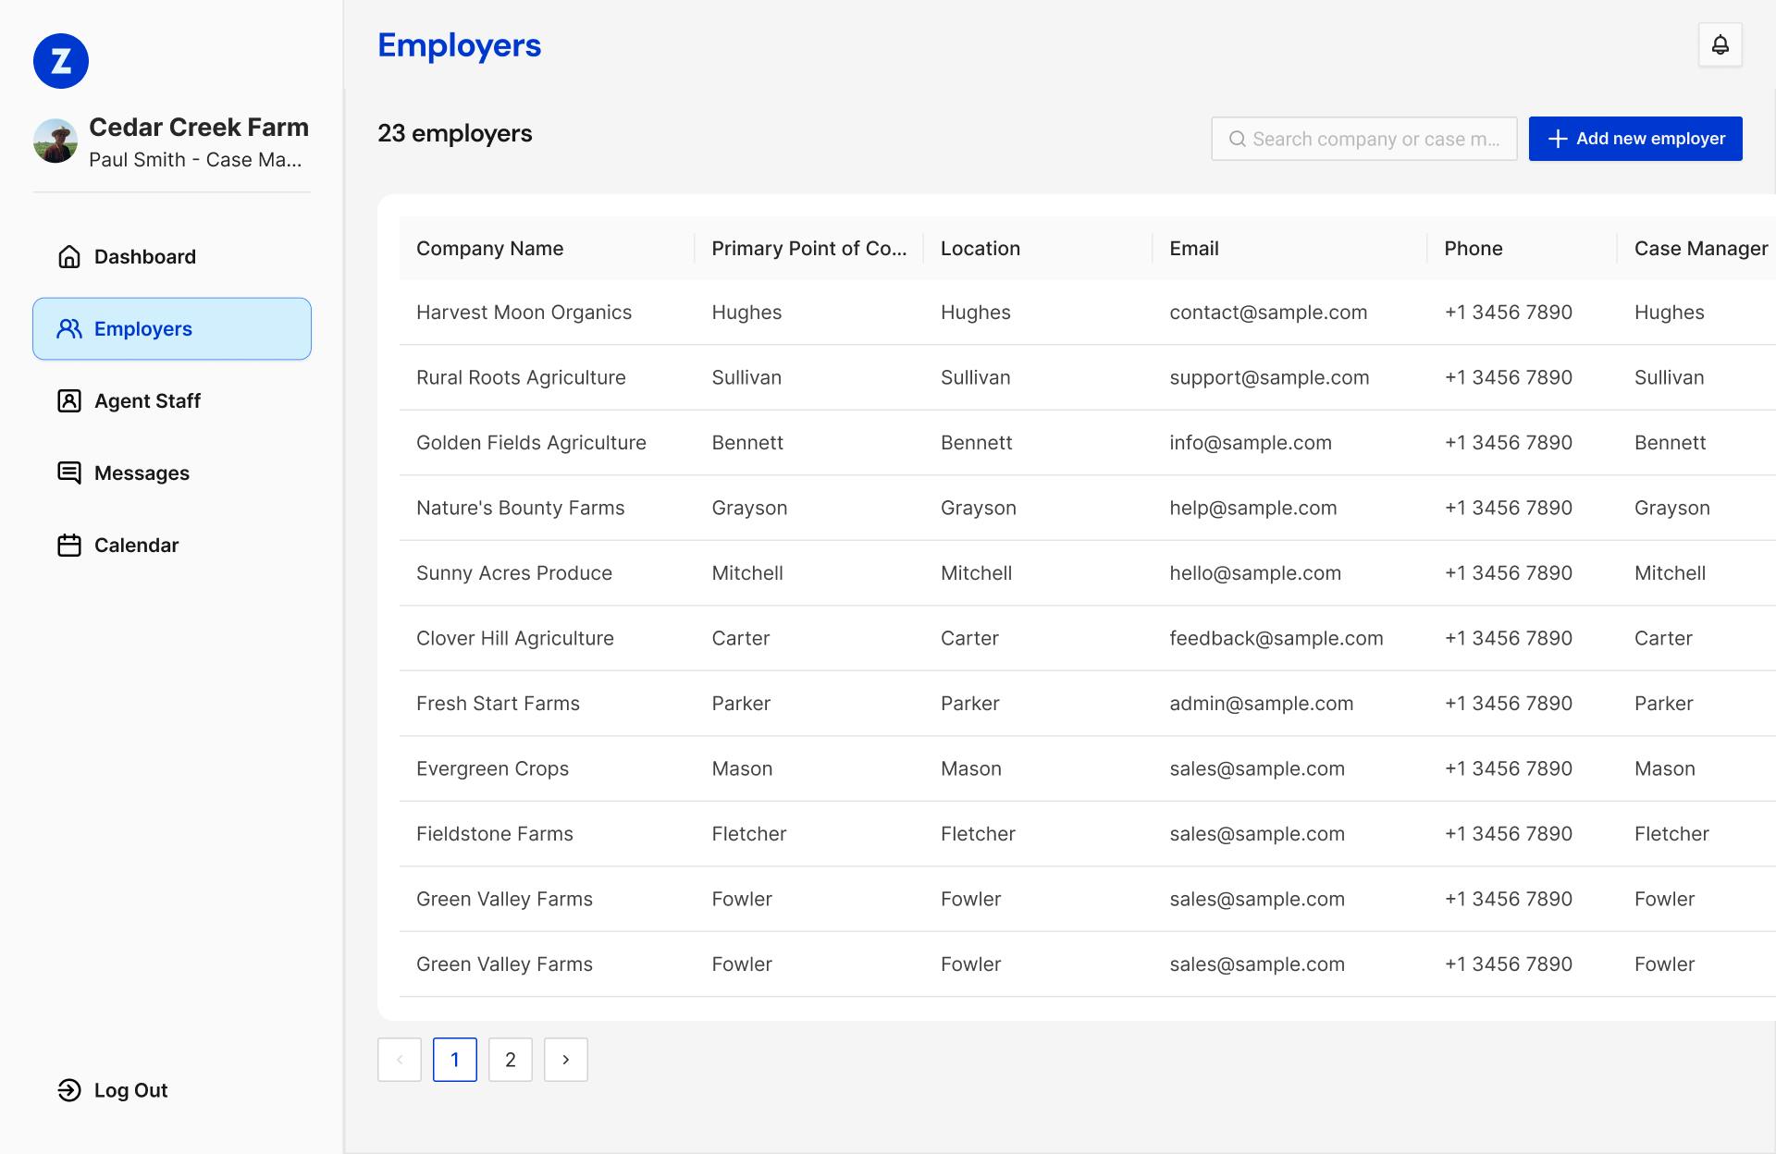The height and width of the screenshot is (1154, 1776).
Task: Click the search magnifier icon
Action: pos(1237,139)
